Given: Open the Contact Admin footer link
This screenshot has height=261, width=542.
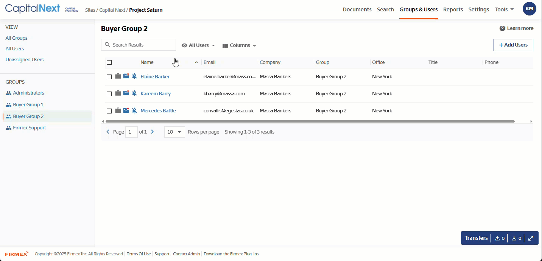Looking at the screenshot, I should click(x=186, y=254).
